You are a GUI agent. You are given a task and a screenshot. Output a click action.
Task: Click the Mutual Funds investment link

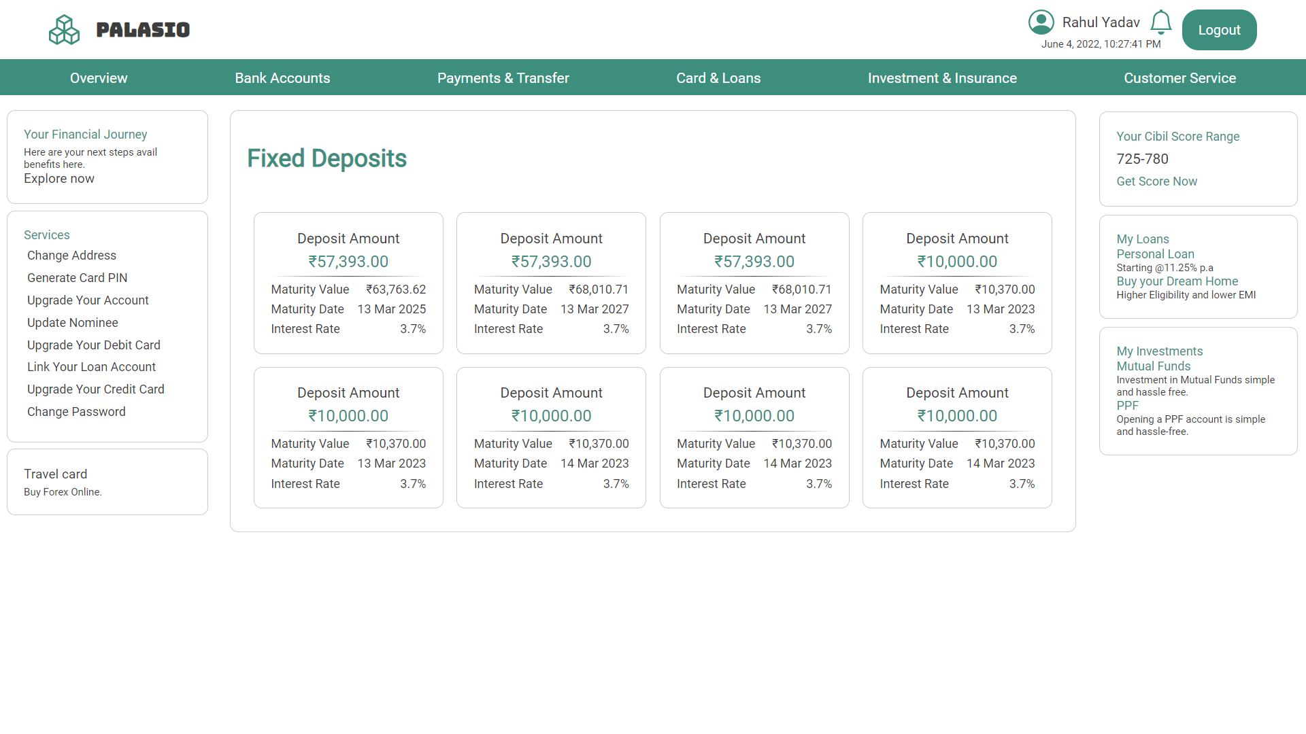pos(1153,366)
